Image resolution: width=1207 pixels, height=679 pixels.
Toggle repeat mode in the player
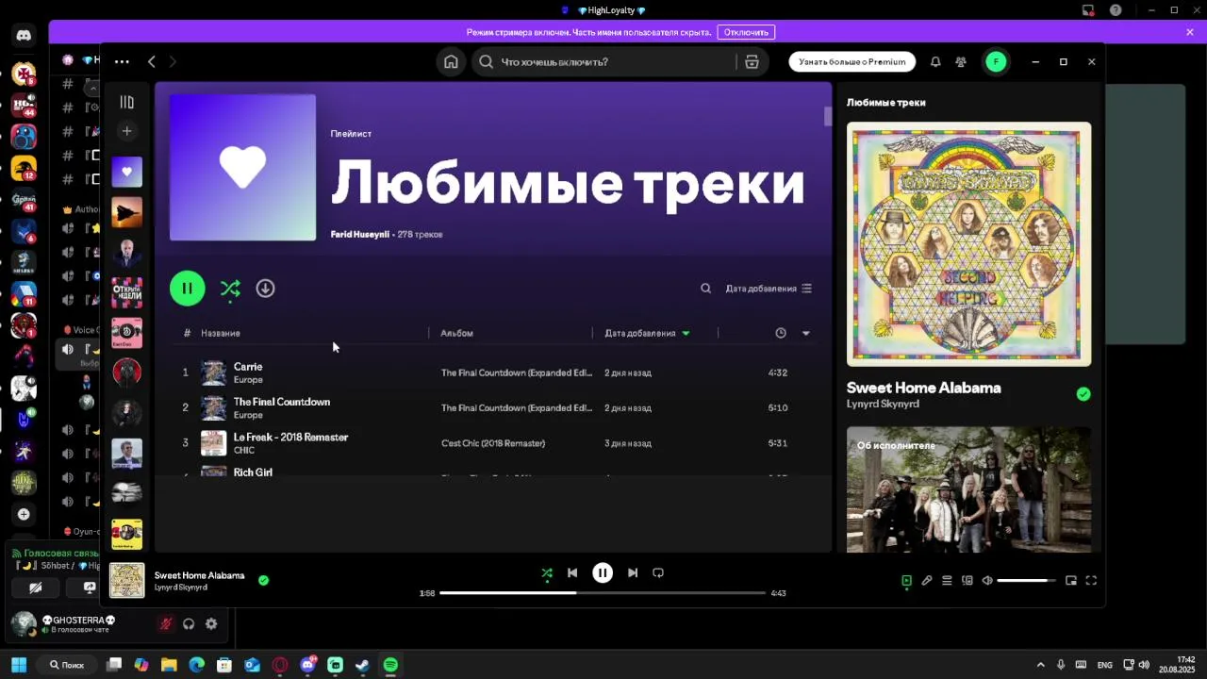[658, 572]
